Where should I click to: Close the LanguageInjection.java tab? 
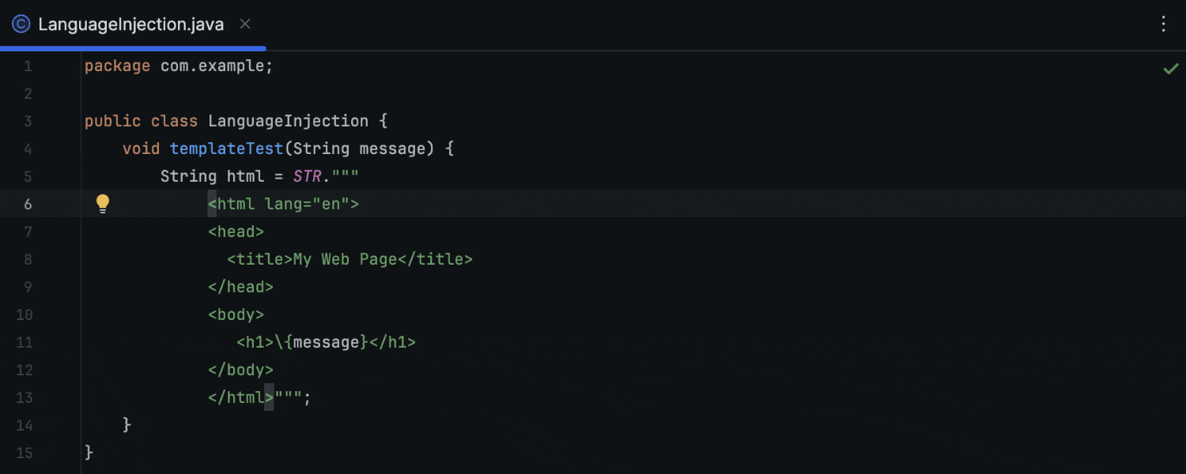pyautogui.click(x=244, y=24)
